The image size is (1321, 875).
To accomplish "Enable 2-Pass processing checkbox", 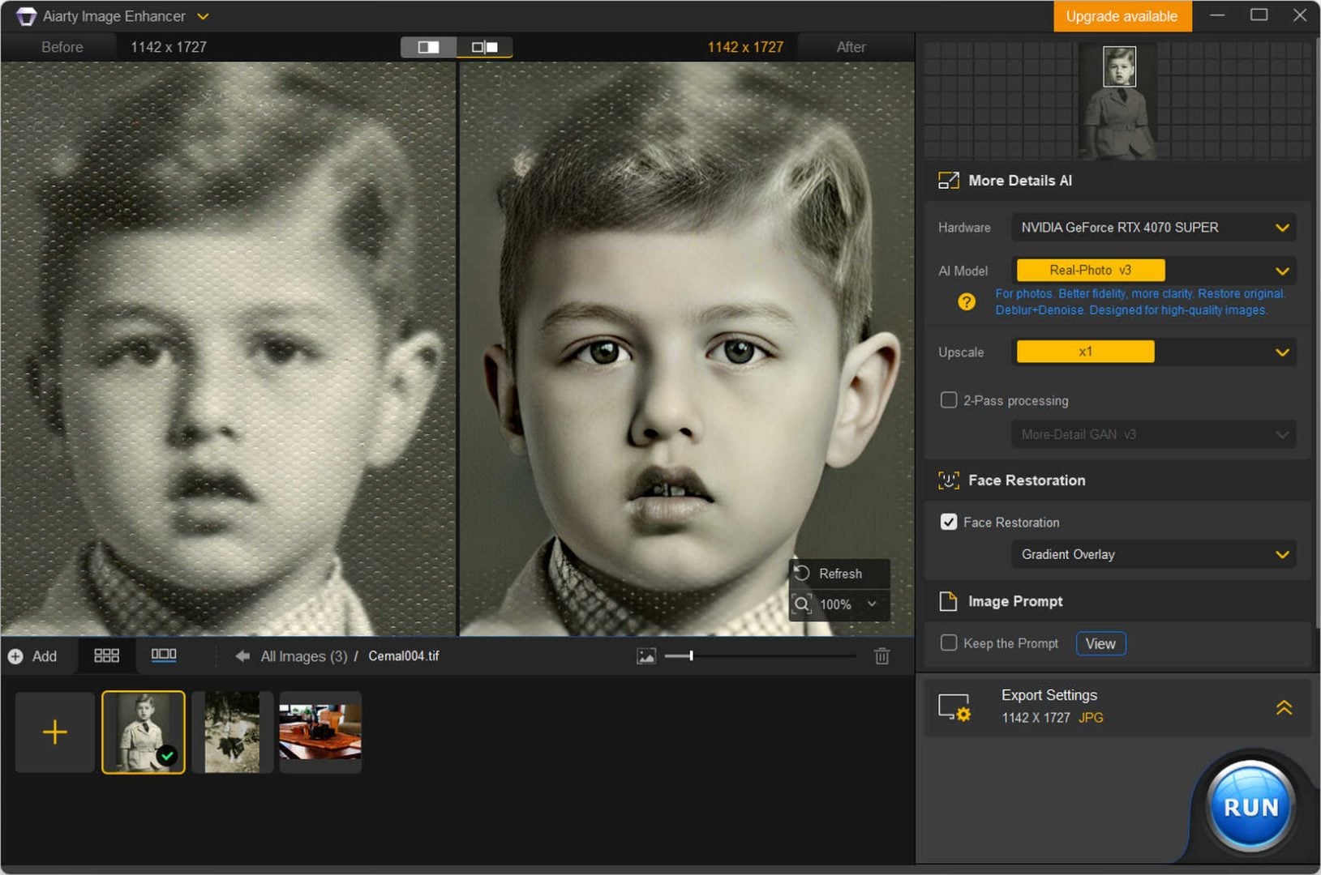I will tap(948, 400).
